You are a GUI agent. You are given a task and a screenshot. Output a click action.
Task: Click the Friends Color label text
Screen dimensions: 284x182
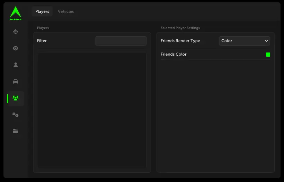pos(174,54)
